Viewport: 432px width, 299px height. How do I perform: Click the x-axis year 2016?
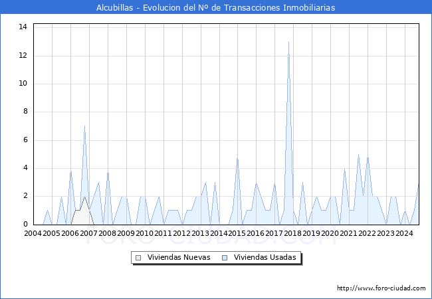pyautogui.click(x=255, y=233)
